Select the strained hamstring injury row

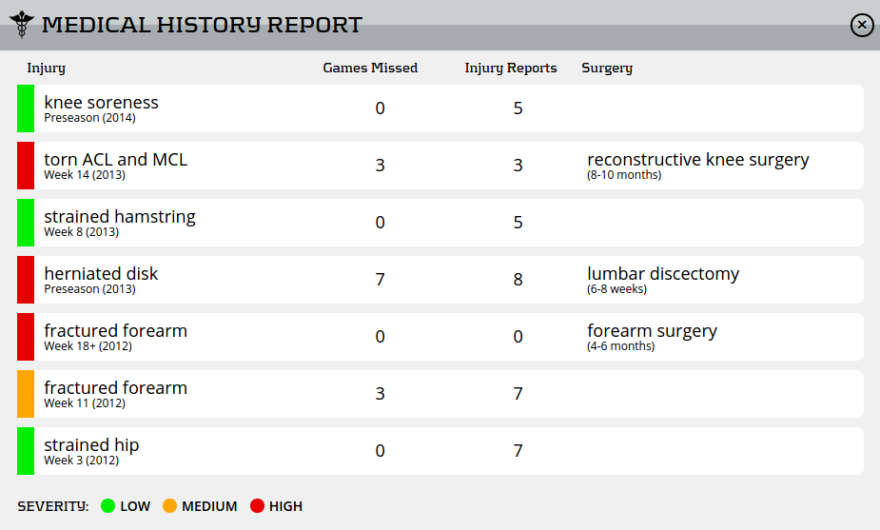(120, 217)
